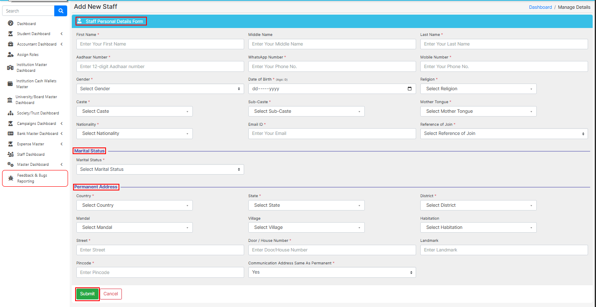Click the Dashboard palette icon

click(10, 24)
